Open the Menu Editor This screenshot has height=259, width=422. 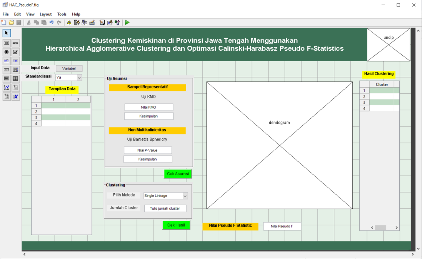(x=77, y=23)
